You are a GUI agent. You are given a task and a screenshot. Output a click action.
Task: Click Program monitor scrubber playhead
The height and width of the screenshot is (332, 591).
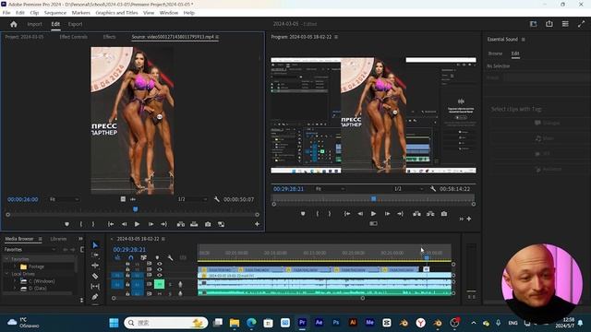[x=373, y=198]
